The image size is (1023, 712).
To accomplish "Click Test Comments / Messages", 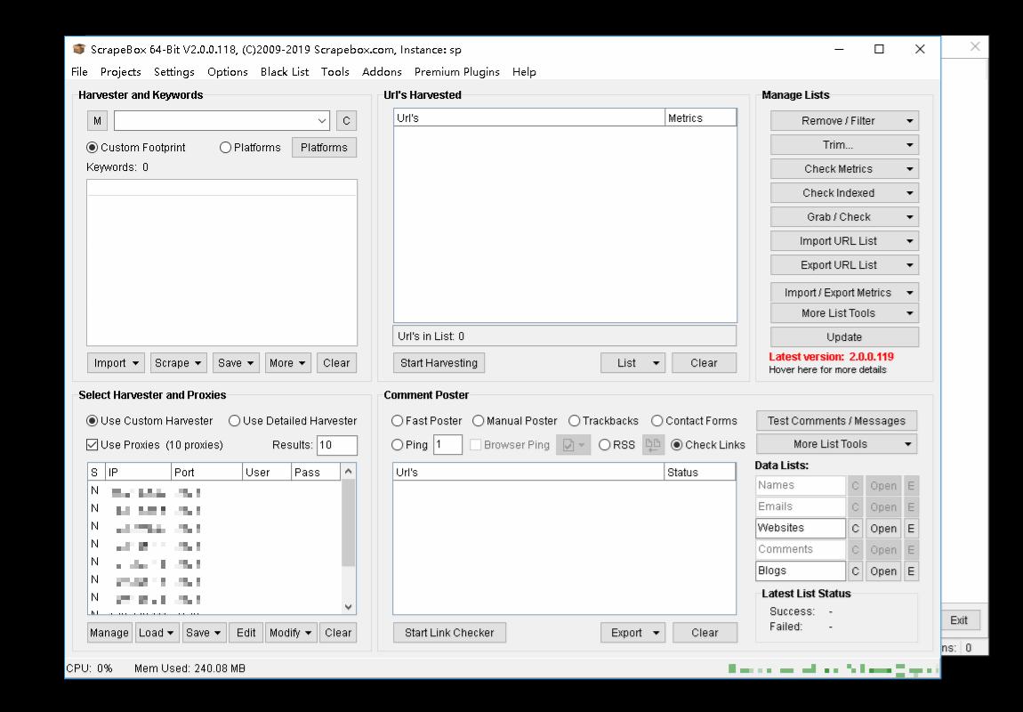I will (836, 421).
